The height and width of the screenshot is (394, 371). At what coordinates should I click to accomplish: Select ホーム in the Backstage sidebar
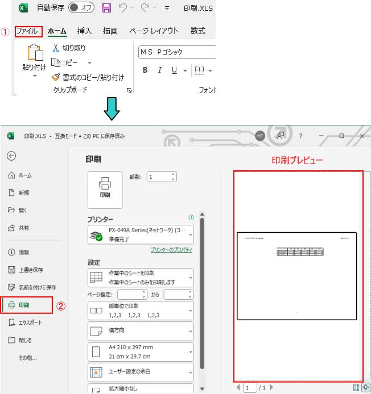(20, 175)
